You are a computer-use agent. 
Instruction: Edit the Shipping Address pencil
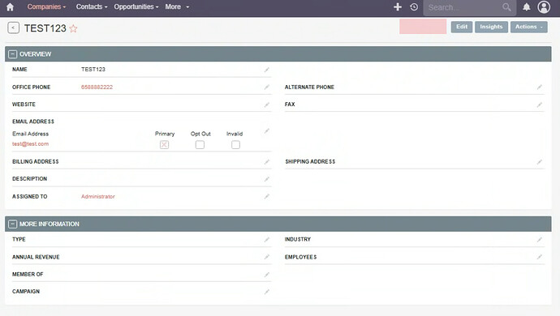[x=539, y=162]
